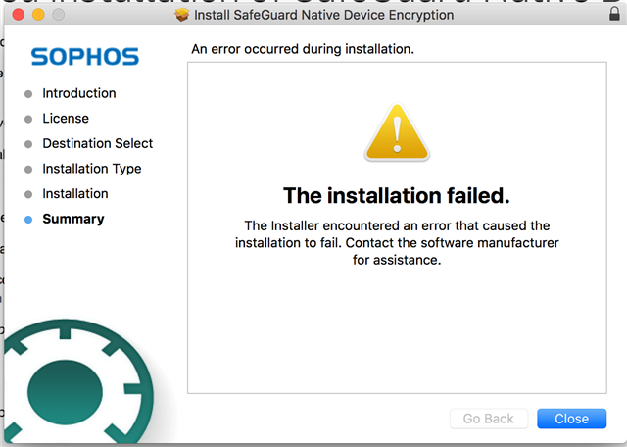This screenshot has width=627, height=447.
Task: Click the grey bullet beside Installation Type
Action: click(x=28, y=170)
